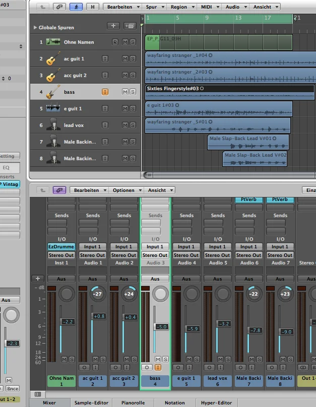Toggle input monitoring on bass track header
Screen dimensions: 316x407
tap(105, 92)
